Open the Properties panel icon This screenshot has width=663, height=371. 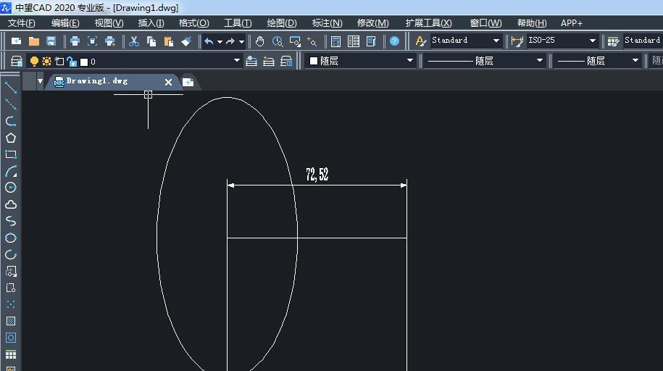coord(371,41)
